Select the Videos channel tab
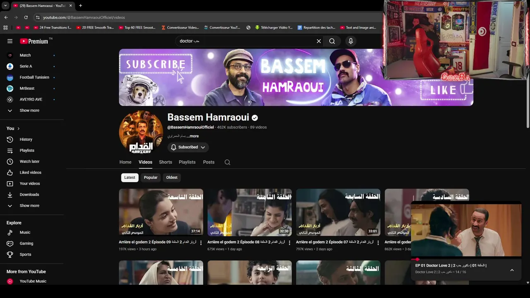 145,162
